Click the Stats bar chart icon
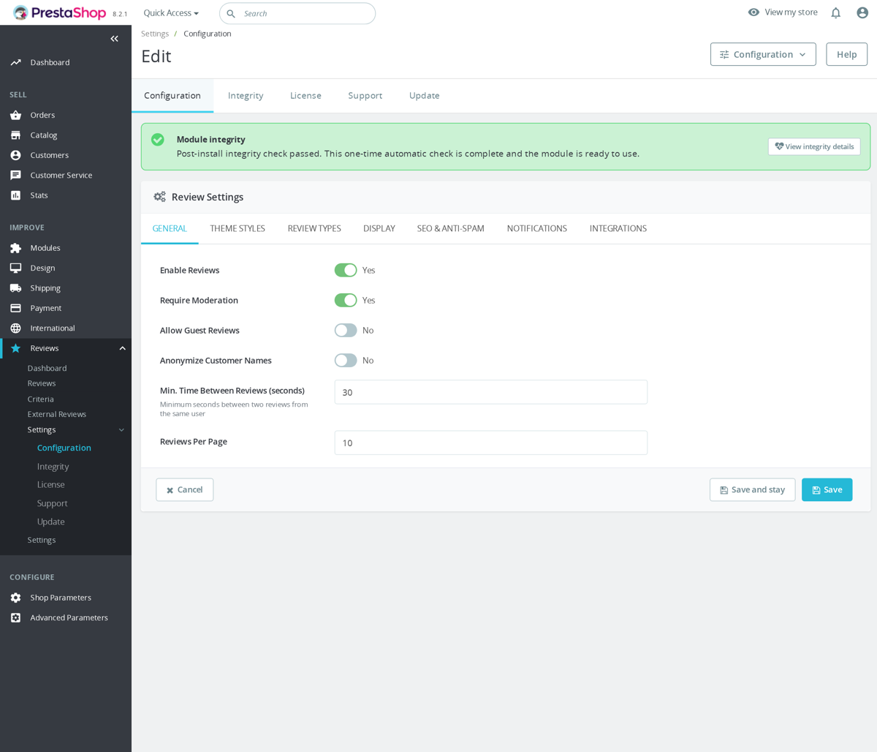This screenshot has height=752, width=877. coord(15,195)
